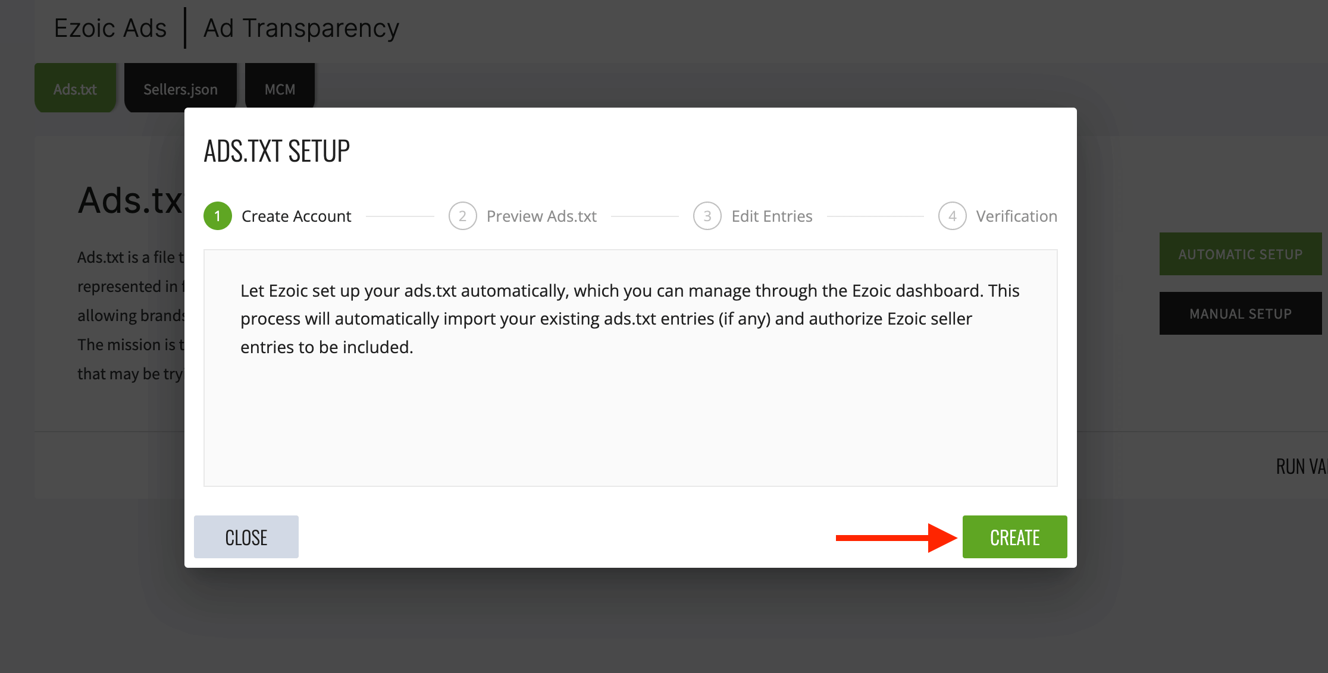Select step 3 circle for Edit Entries

[707, 216]
